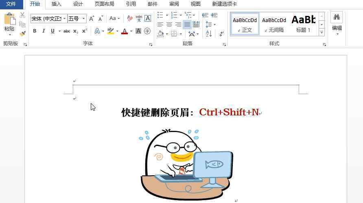This screenshot has width=363, height=203.
Task: Open the 页面布局 ribbon tab
Action: pyautogui.click(x=104, y=4)
